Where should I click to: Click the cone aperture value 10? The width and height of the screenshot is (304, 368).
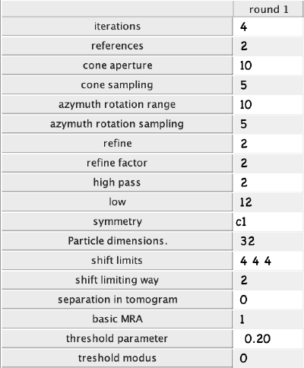click(x=268, y=65)
